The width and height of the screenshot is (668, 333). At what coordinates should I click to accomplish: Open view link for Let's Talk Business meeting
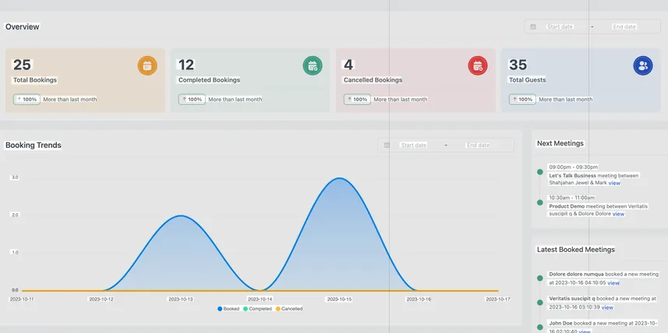point(614,184)
